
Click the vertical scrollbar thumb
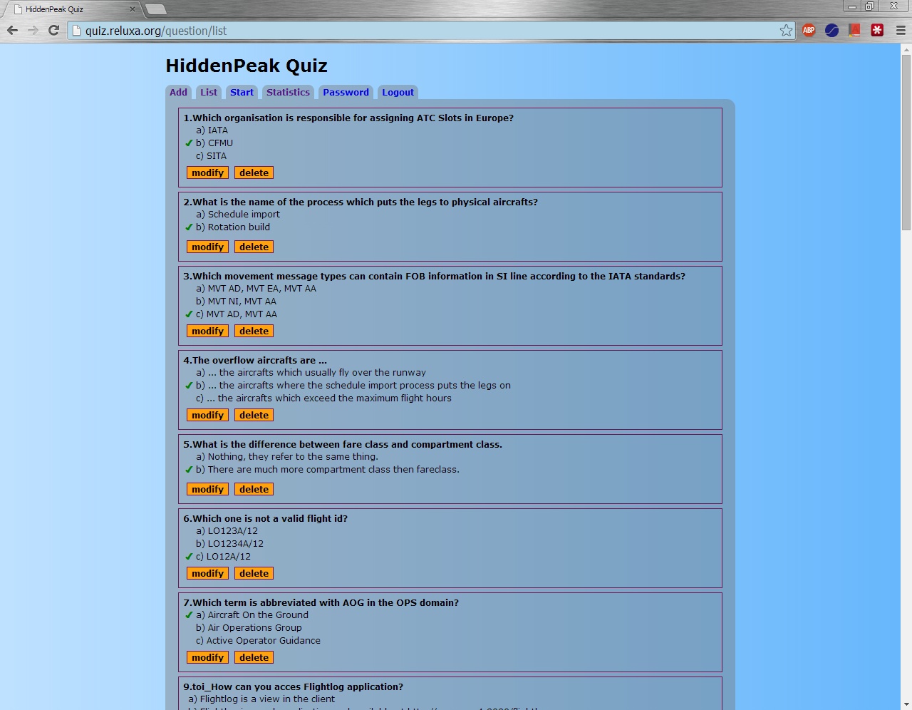906,143
